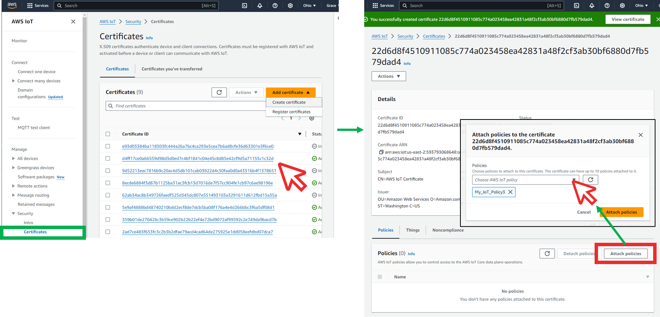Copy the Certificate ARN
The image size is (660, 317).
coord(381,152)
